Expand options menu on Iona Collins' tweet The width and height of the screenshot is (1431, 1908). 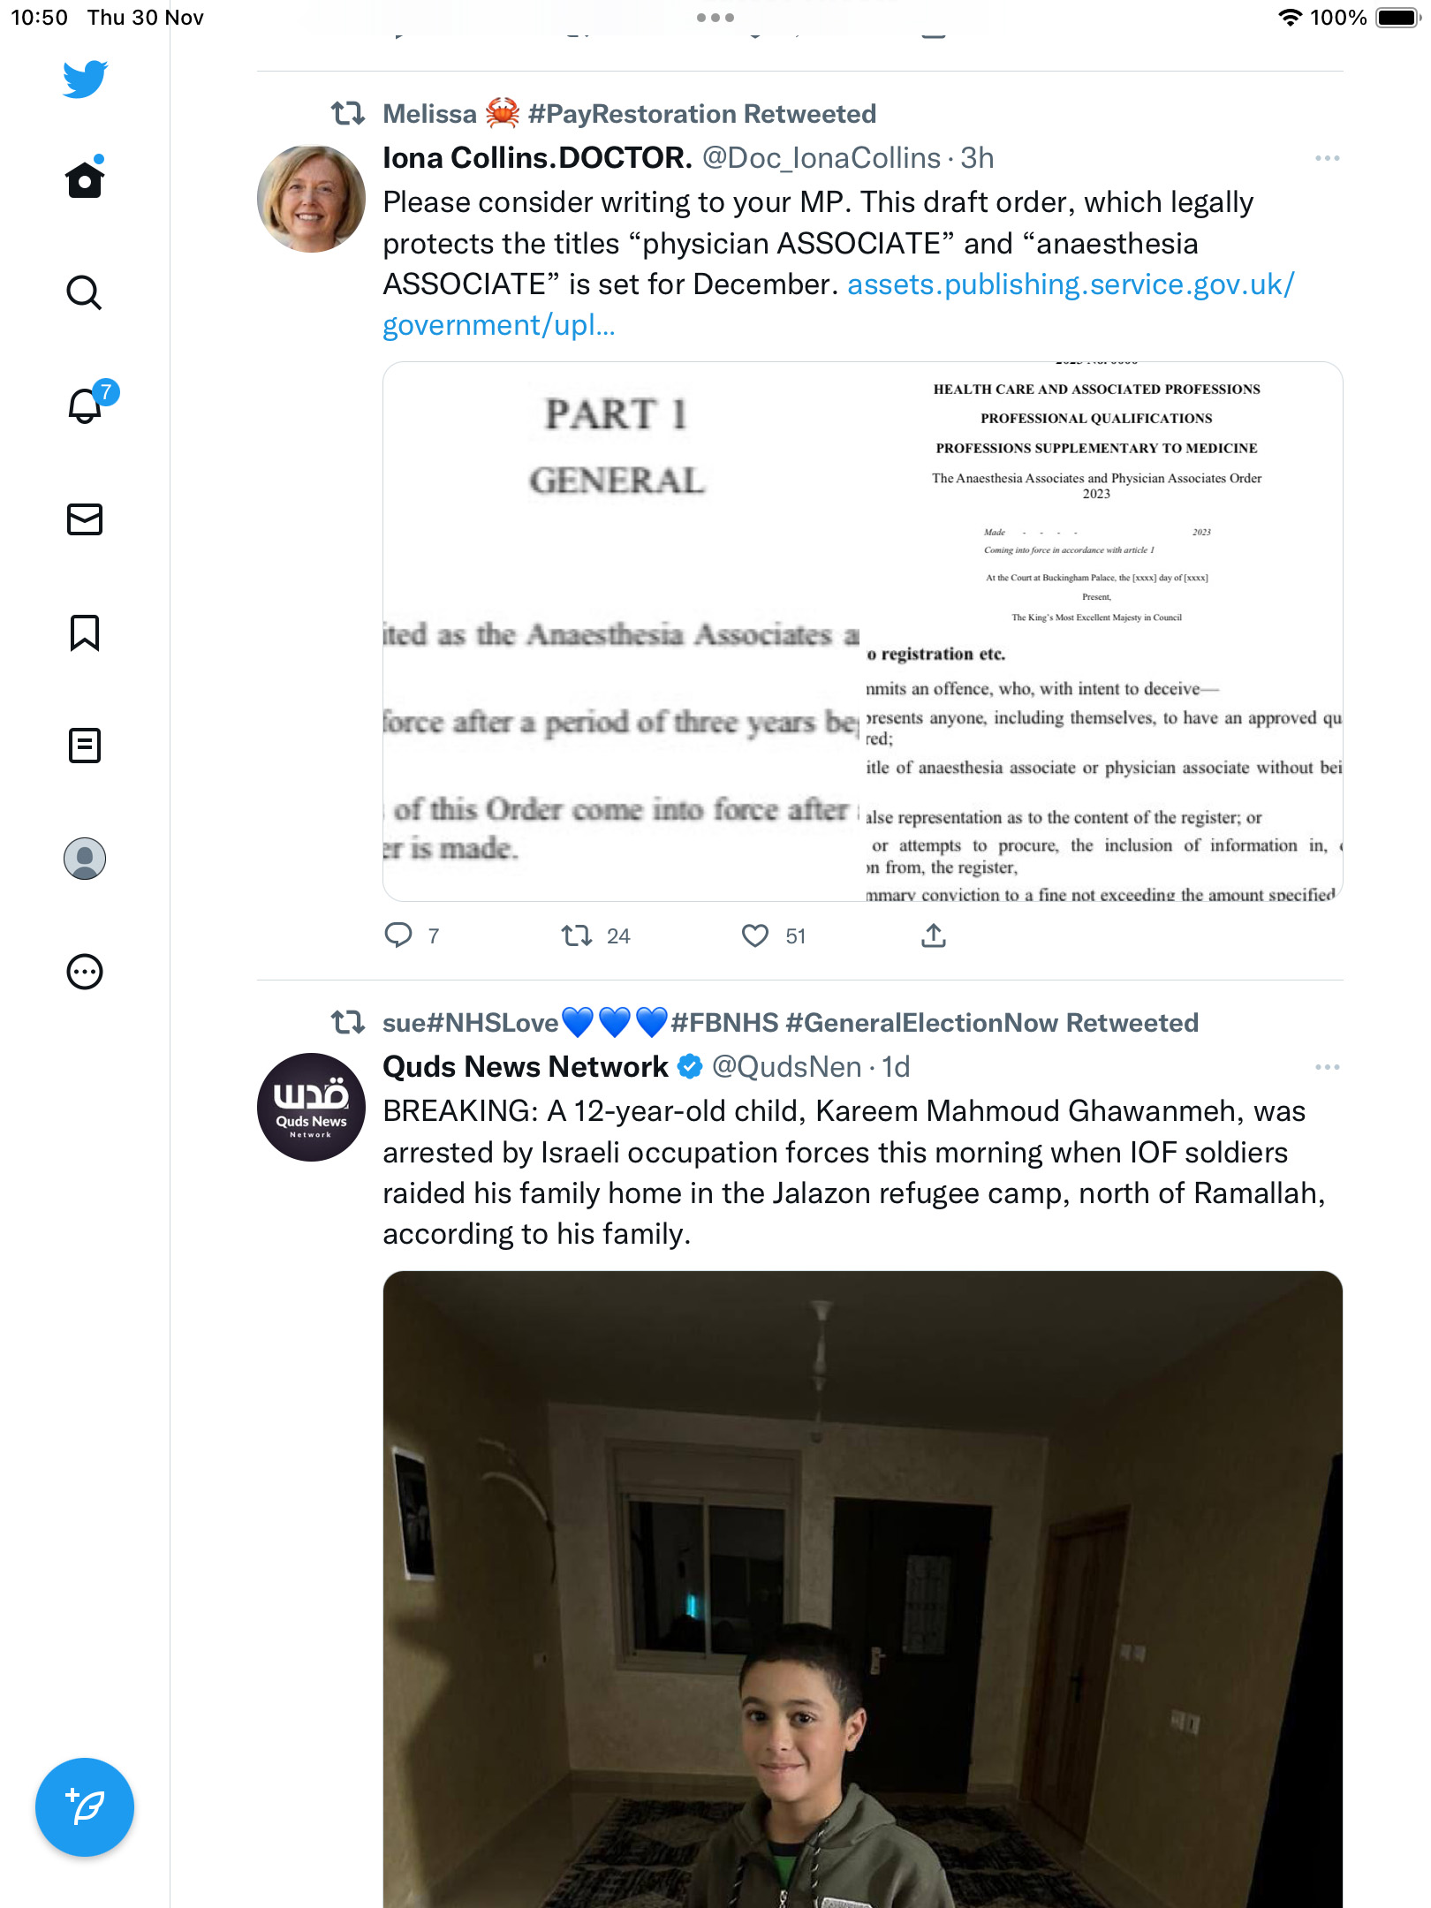[1327, 158]
